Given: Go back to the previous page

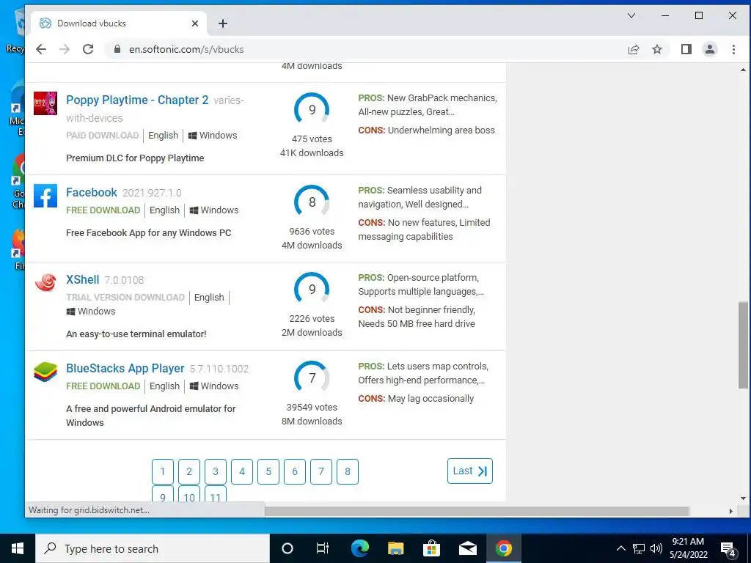Looking at the screenshot, I should (x=41, y=49).
